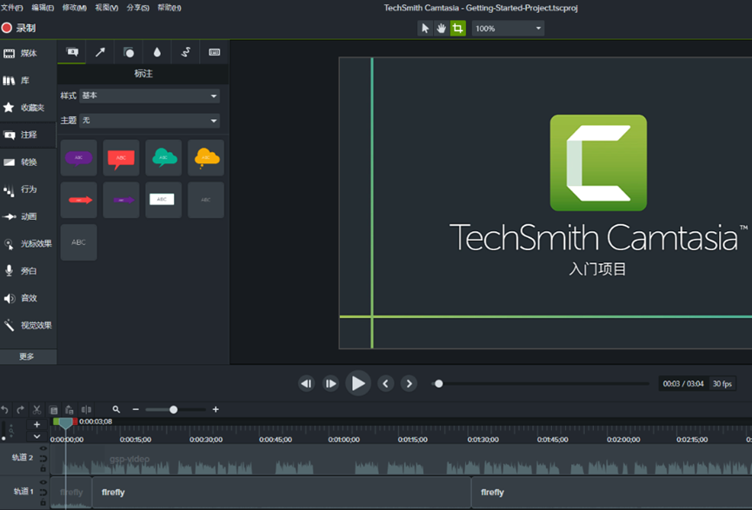Expand the track options chevron below plus
Viewport: 752px width, 510px height.
(x=37, y=437)
